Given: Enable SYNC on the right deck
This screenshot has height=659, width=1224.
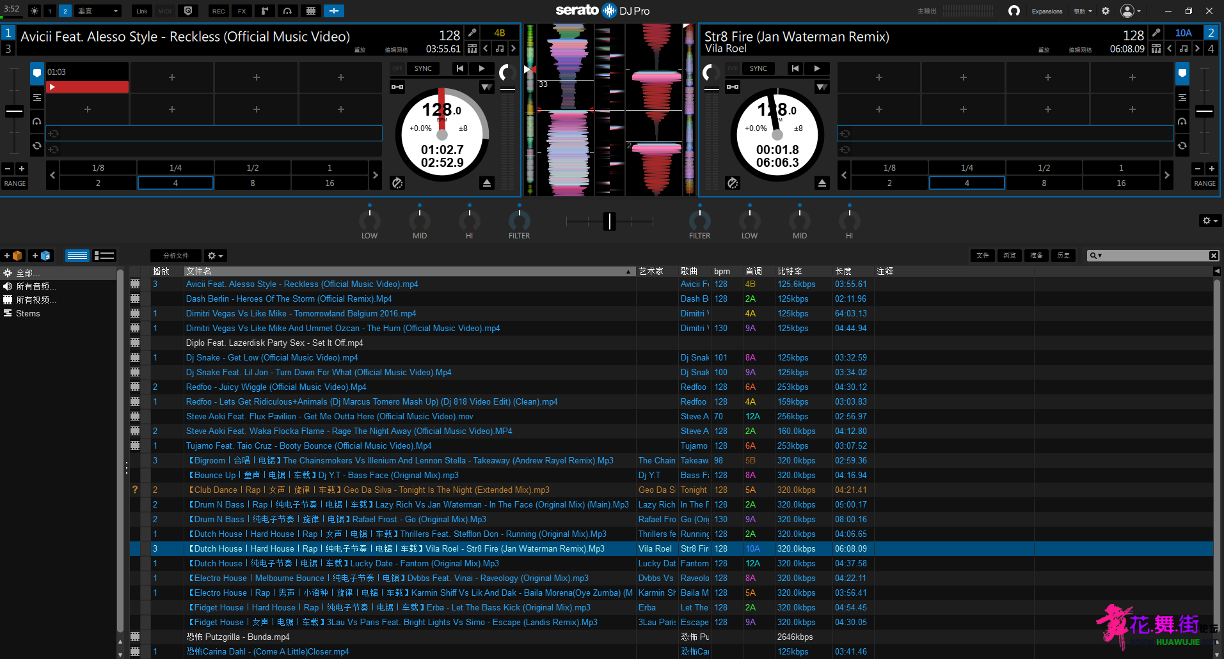Looking at the screenshot, I should (x=758, y=68).
